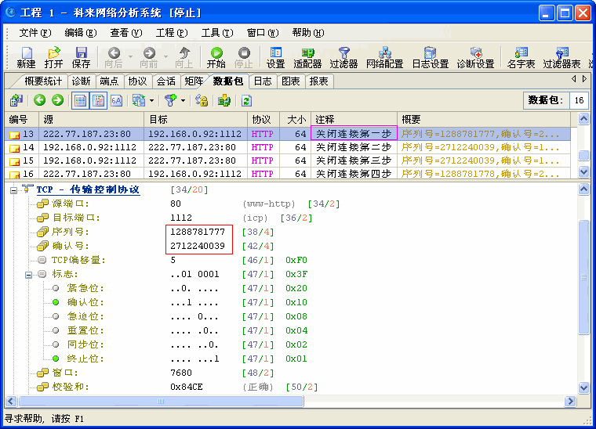Open the 名字表 (Name table) icon

click(521, 57)
